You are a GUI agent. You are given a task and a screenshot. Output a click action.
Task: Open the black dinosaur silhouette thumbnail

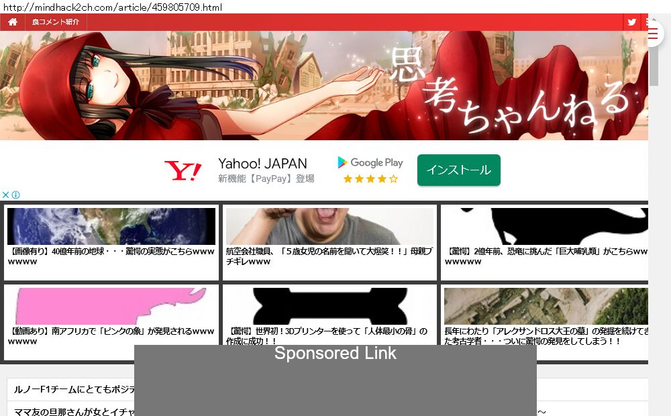coord(546,226)
